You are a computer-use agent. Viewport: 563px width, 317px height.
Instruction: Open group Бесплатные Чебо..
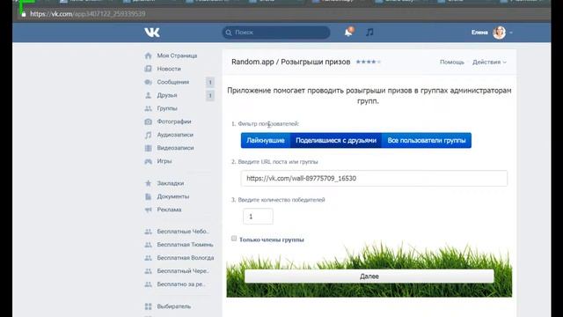pyautogui.click(x=183, y=232)
